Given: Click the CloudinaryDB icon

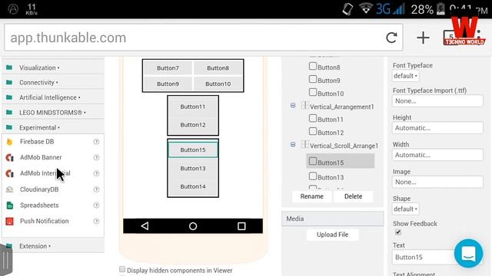Looking at the screenshot, I should [10, 189].
